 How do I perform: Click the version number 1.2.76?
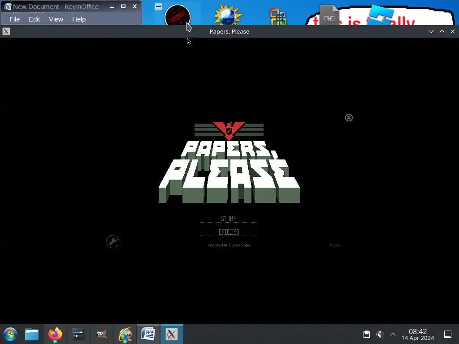[334, 245]
